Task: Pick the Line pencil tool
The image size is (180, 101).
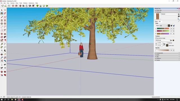Action: [2, 17]
